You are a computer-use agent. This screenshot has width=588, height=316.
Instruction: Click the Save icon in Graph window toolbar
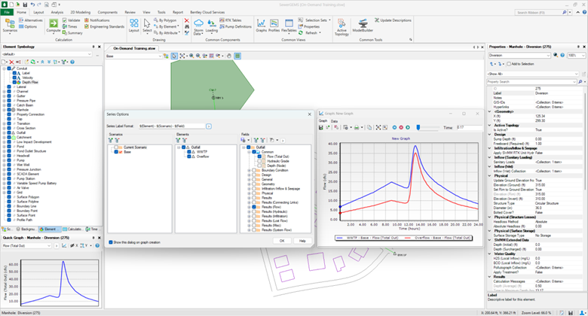pyautogui.click(x=321, y=127)
